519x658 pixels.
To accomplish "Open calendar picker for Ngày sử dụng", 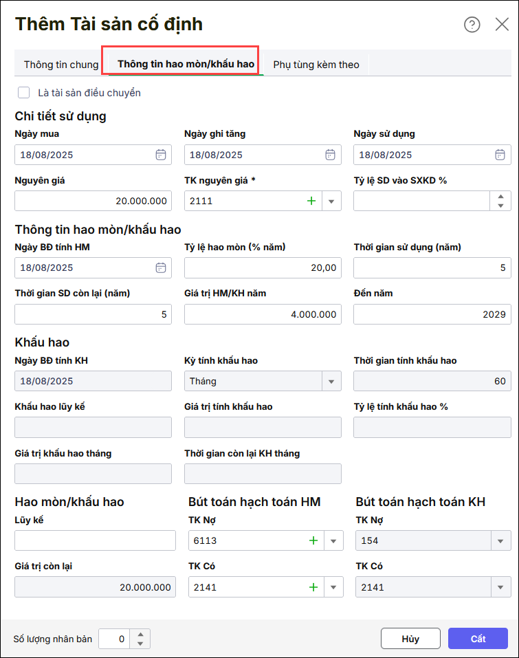I will [x=500, y=155].
